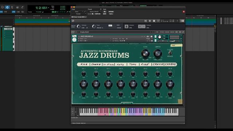Toggle the plugin BYPASS button

coord(111,12)
